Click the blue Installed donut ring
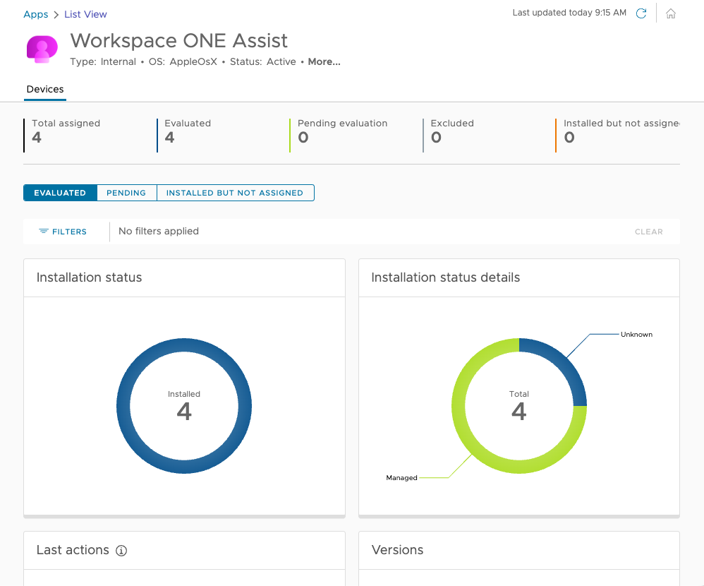Viewport: 704px width, 586px height. [x=123, y=407]
